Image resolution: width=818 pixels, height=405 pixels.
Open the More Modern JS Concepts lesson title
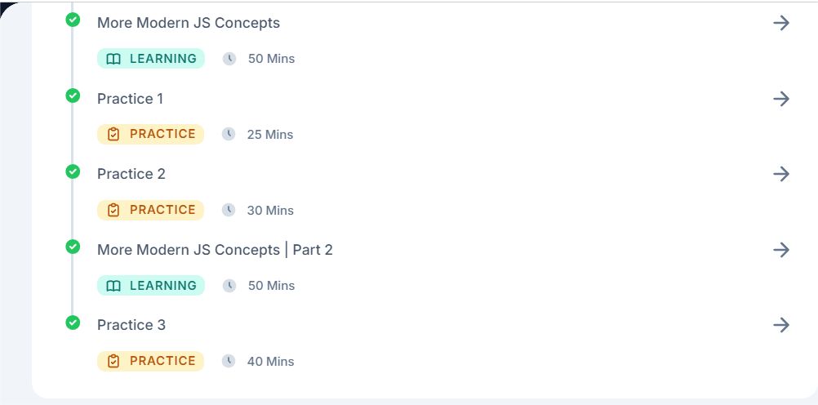click(x=189, y=23)
